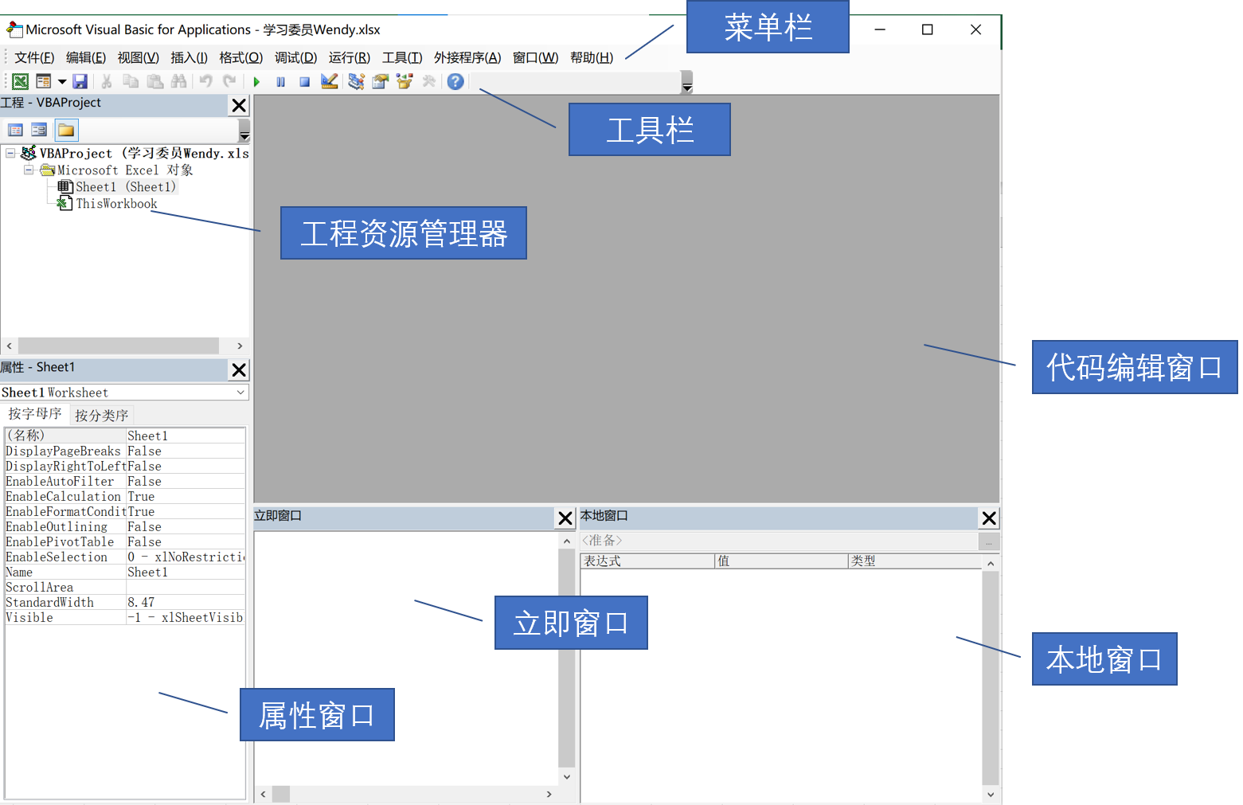The width and height of the screenshot is (1243, 805).
Task: Open the 运行(R) menu
Action: point(349,57)
